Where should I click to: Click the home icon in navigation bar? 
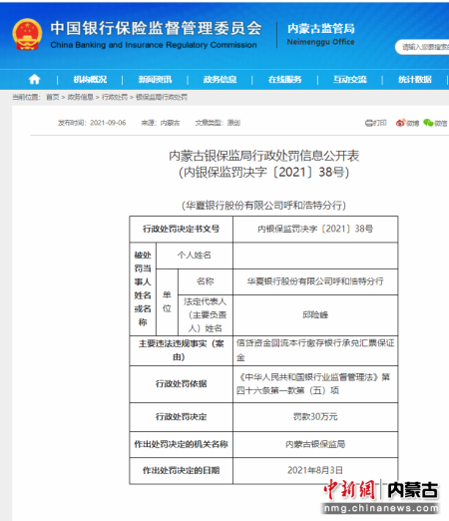(x=34, y=79)
